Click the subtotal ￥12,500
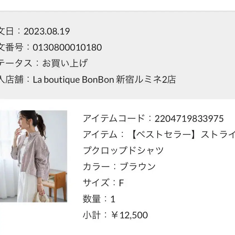Image resolution: width=235 pixels, height=235 pixels. point(130,215)
